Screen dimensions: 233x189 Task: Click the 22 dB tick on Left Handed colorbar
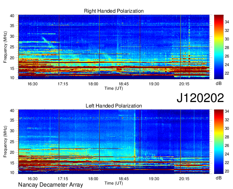coord(227,163)
